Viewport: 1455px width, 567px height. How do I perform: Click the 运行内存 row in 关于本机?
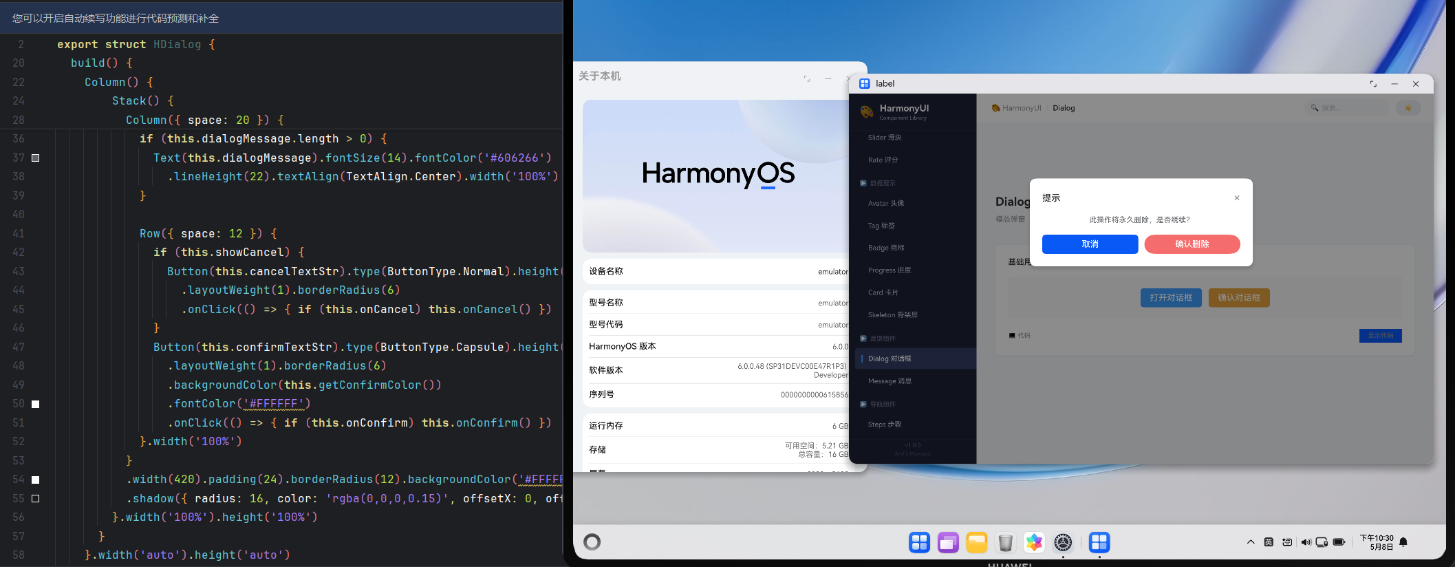point(719,426)
